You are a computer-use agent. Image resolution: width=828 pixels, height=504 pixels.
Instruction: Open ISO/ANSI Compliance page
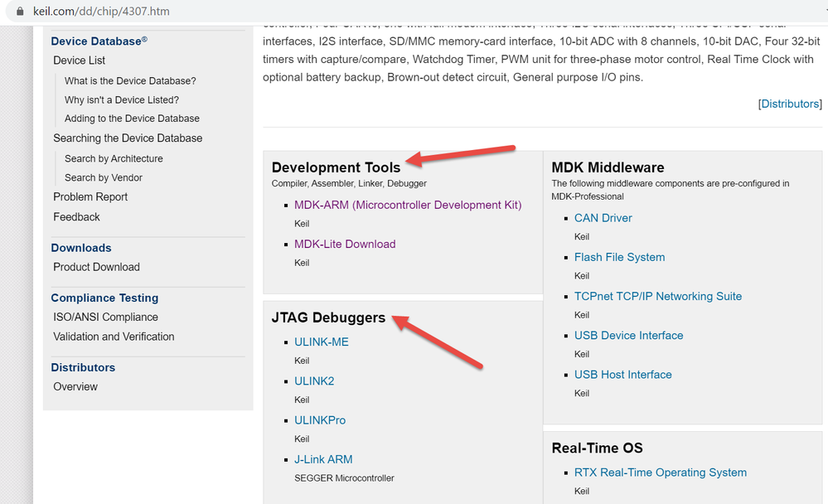[x=105, y=317]
